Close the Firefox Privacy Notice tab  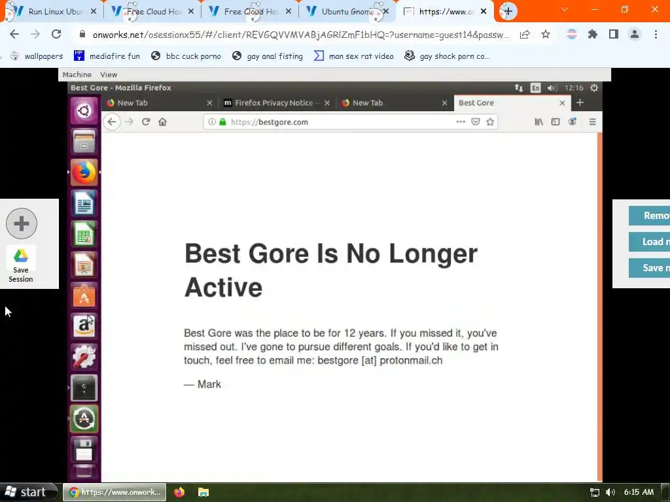pyautogui.click(x=327, y=103)
